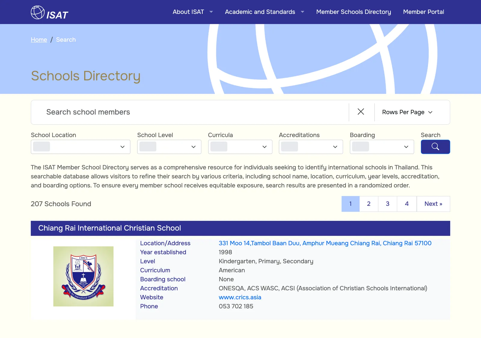Open Rows Per Page dropdown
Screen dimensions: 481x338
tap(407, 112)
